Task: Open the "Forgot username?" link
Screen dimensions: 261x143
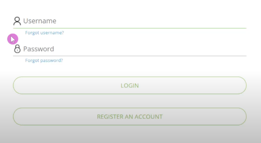Action: coord(45,33)
